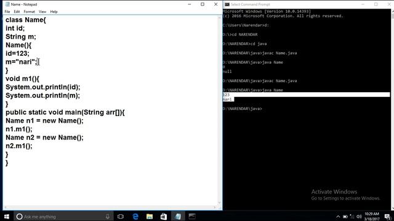
Task: Click the Cortana search circle icon
Action: coord(19,217)
